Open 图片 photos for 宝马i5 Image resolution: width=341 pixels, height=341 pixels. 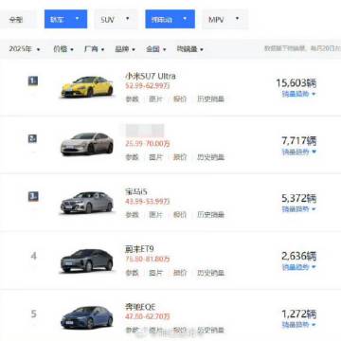pos(156,215)
